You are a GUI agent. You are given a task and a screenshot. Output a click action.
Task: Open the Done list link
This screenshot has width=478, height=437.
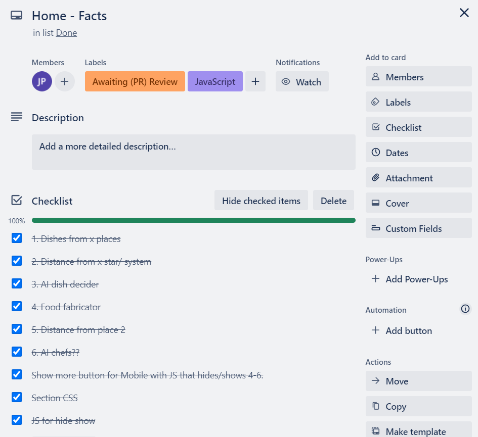click(x=66, y=33)
